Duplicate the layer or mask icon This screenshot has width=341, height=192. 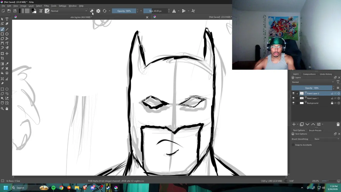pyautogui.click(x=302, y=124)
